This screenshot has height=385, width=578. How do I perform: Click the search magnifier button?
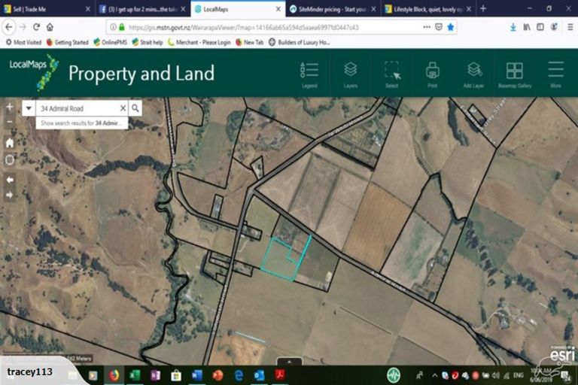pyautogui.click(x=135, y=108)
